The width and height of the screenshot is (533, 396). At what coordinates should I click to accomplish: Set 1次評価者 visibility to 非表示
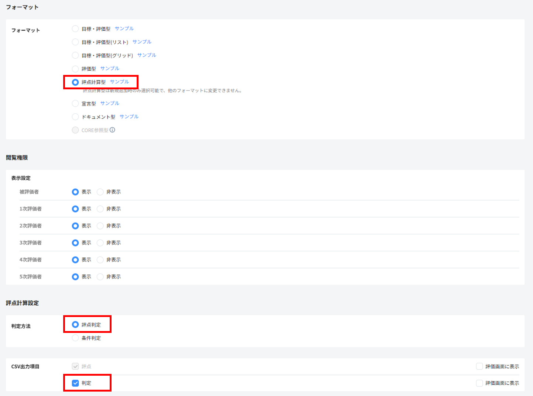(100, 209)
